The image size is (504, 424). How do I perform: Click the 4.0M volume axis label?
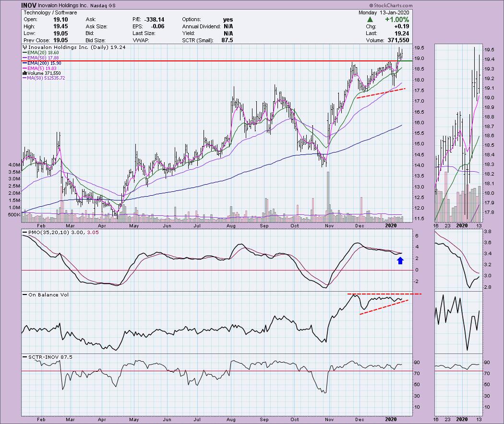coord(14,165)
